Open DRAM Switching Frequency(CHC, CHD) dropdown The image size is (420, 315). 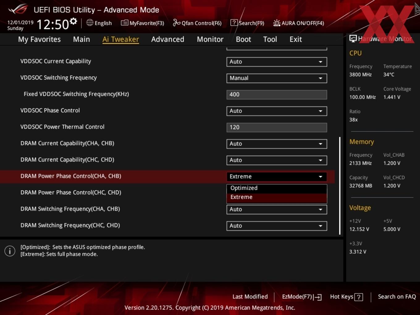point(277,225)
